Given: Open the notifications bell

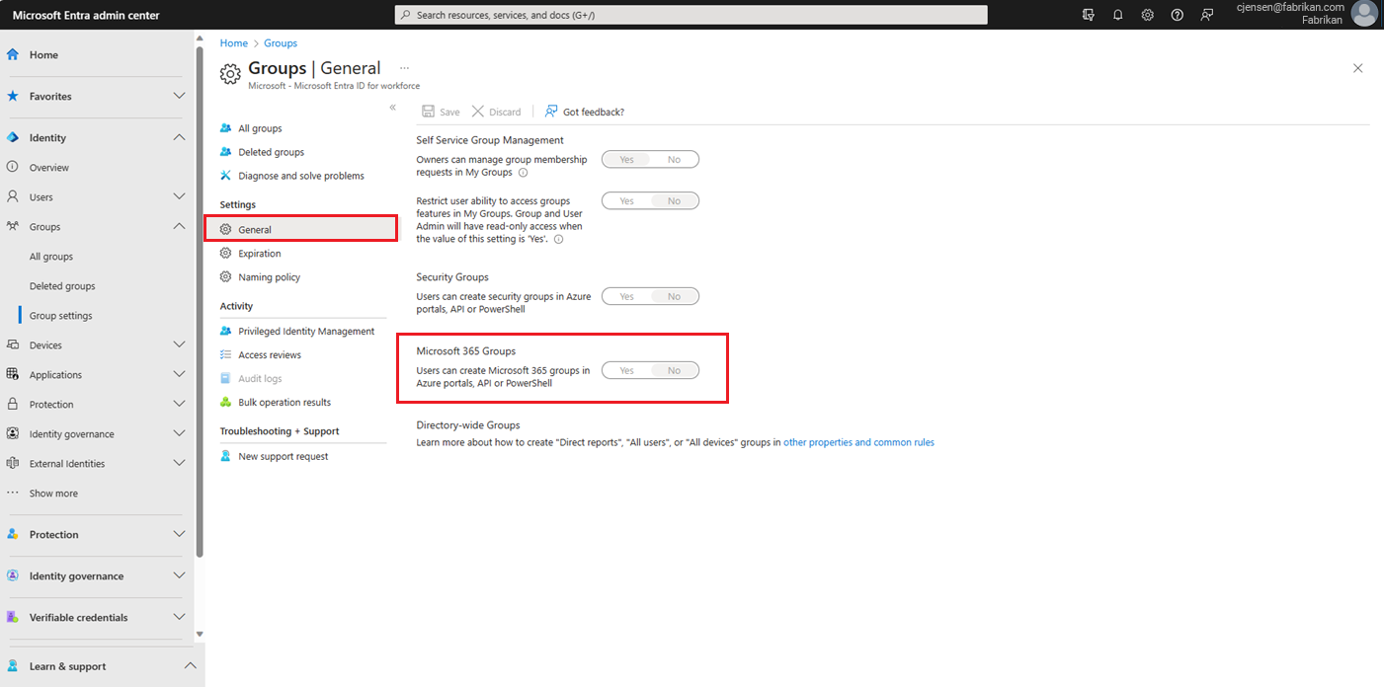Looking at the screenshot, I should coord(1117,15).
